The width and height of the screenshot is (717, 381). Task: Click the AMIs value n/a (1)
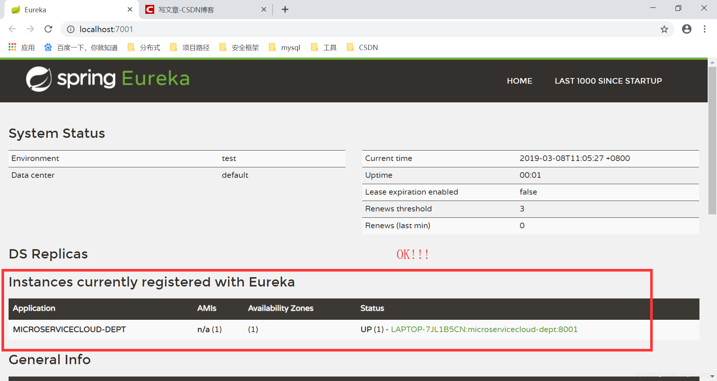[x=209, y=329]
